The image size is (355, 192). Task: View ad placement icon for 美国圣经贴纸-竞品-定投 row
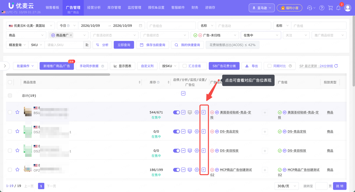[x=204, y=112]
